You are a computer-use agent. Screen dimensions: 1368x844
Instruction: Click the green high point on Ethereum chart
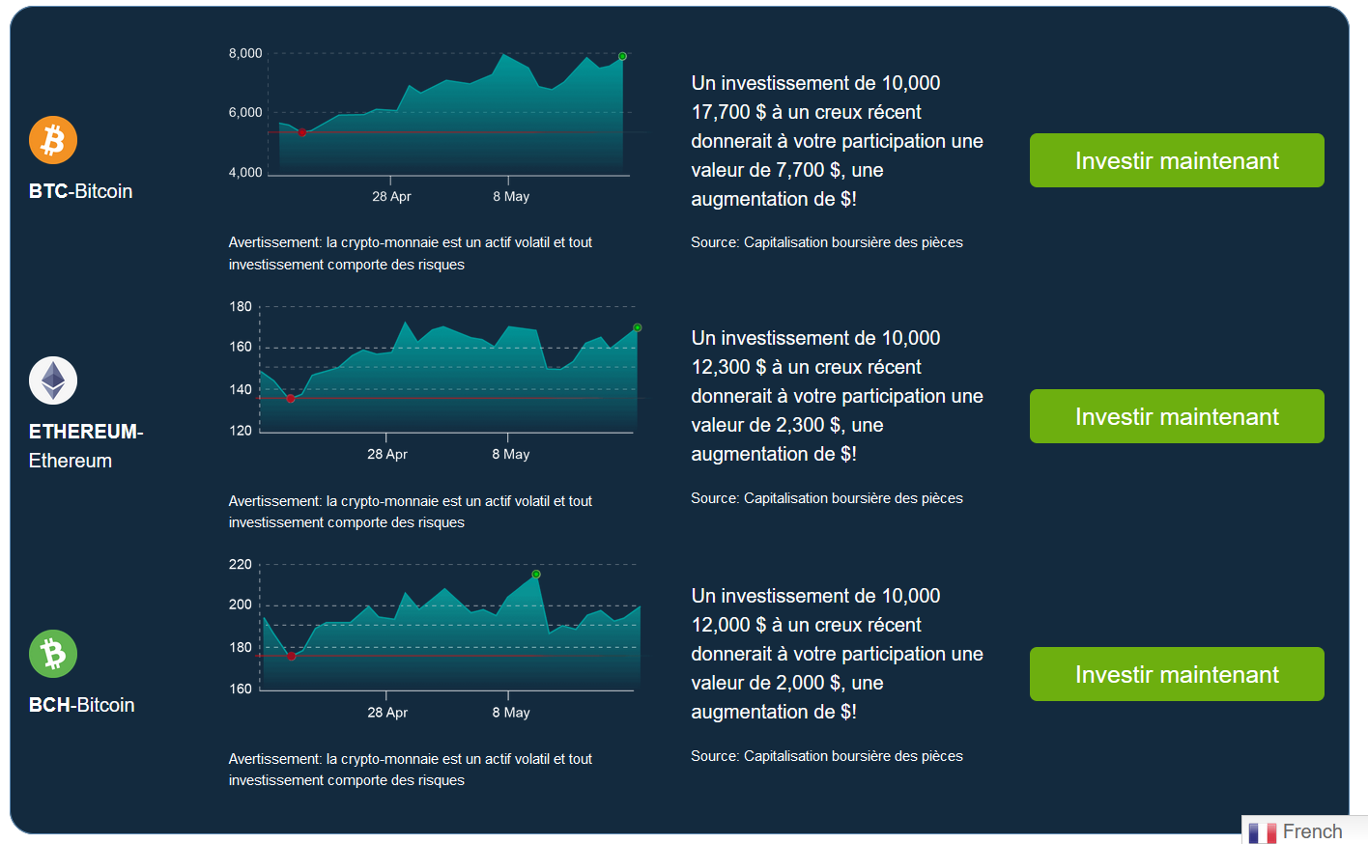point(638,328)
